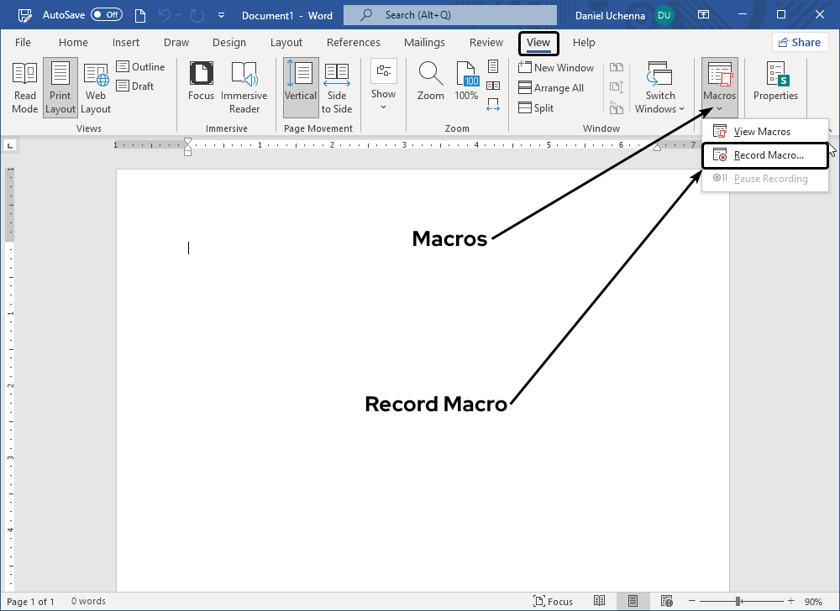Switch to the Review ribbon tab
This screenshot has height=611, width=840.
486,42
